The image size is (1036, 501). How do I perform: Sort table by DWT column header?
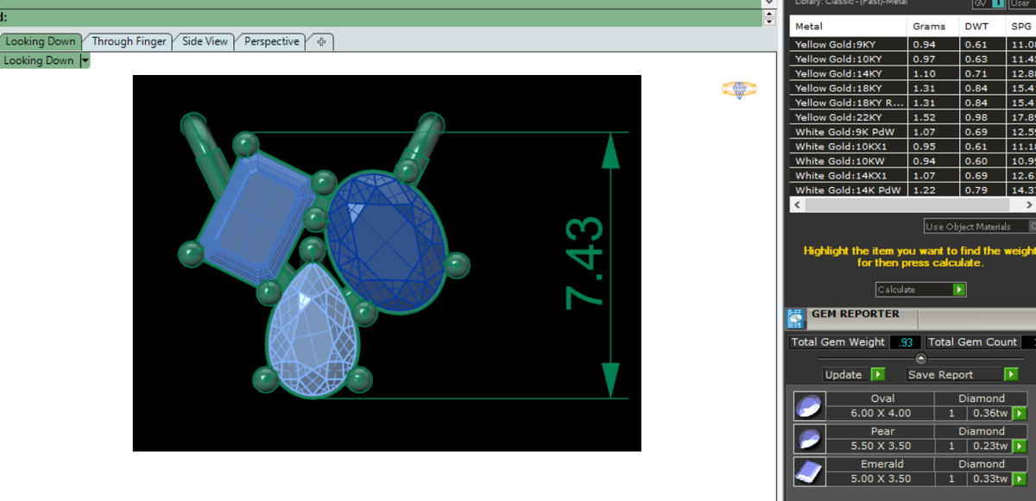tap(982, 27)
